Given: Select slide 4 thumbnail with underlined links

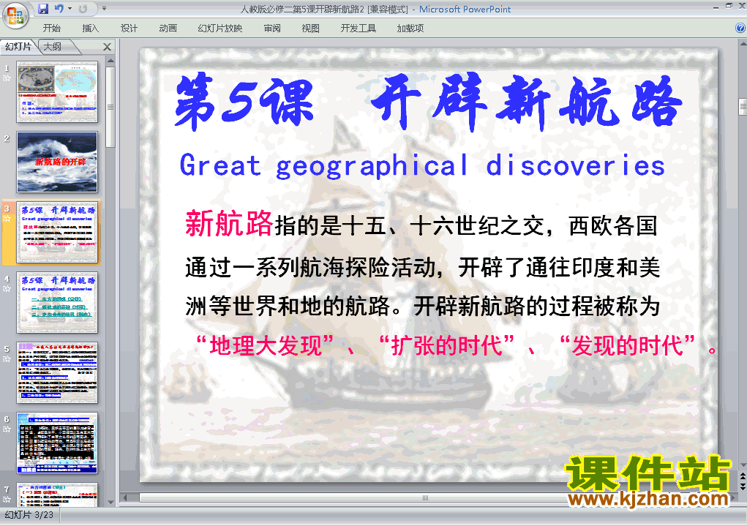Looking at the screenshot, I should point(57,303).
